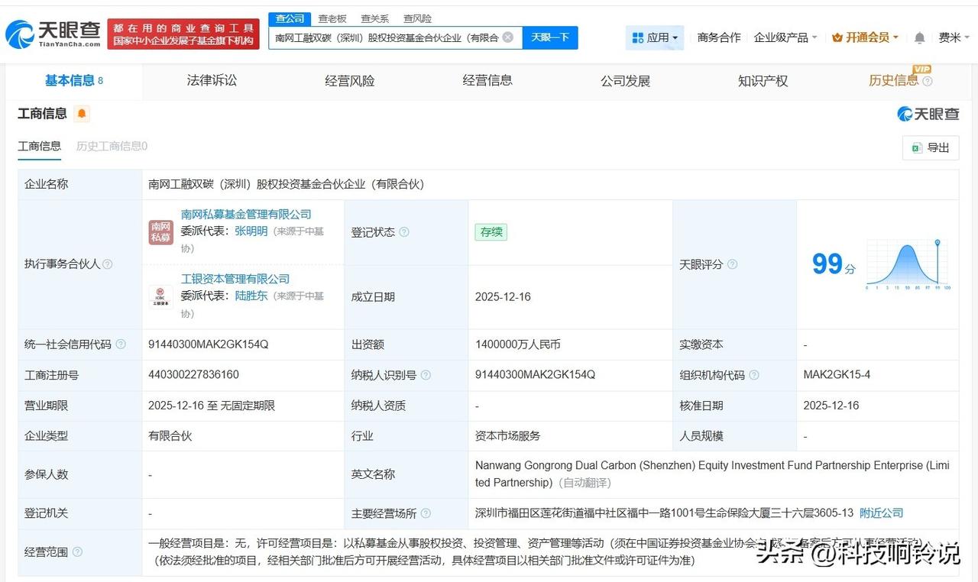
Task: Select the 查关系 search tab
Action: click(x=374, y=18)
